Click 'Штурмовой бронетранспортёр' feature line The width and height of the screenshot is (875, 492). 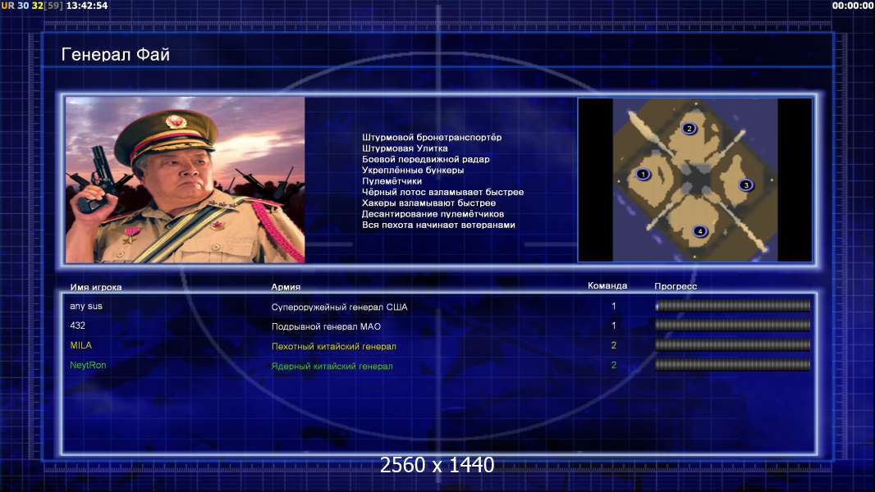432,138
